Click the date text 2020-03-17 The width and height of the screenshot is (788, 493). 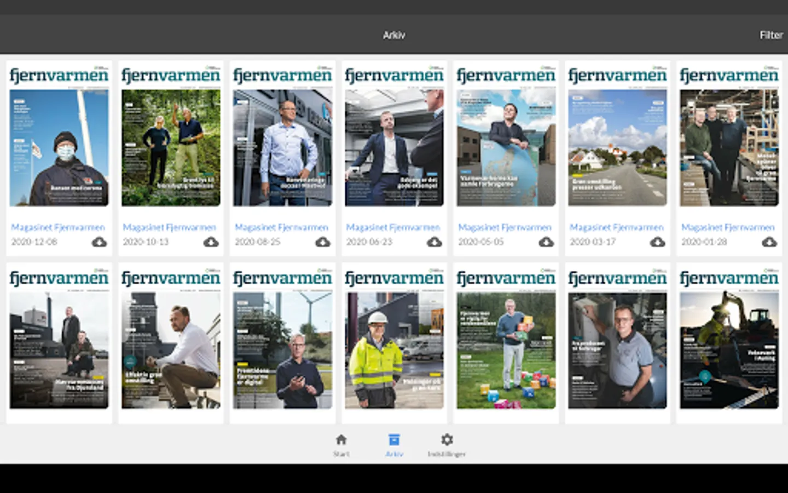coord(593,242)
